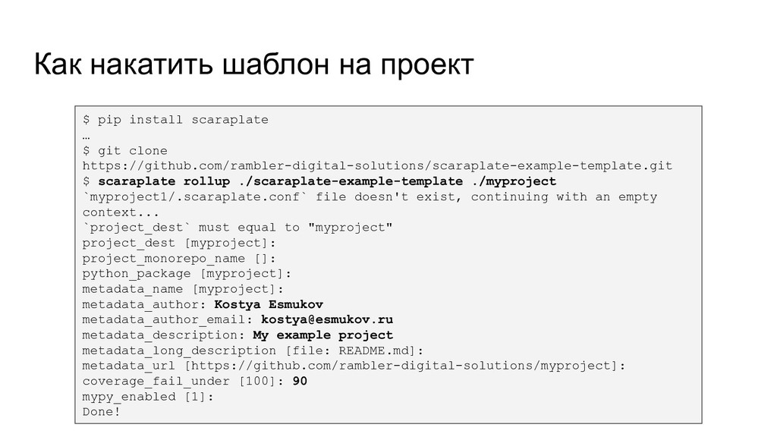The image size is (777, 437).
Task: Click the coverage_fail_under value '90'
Action: pos(300,381)
